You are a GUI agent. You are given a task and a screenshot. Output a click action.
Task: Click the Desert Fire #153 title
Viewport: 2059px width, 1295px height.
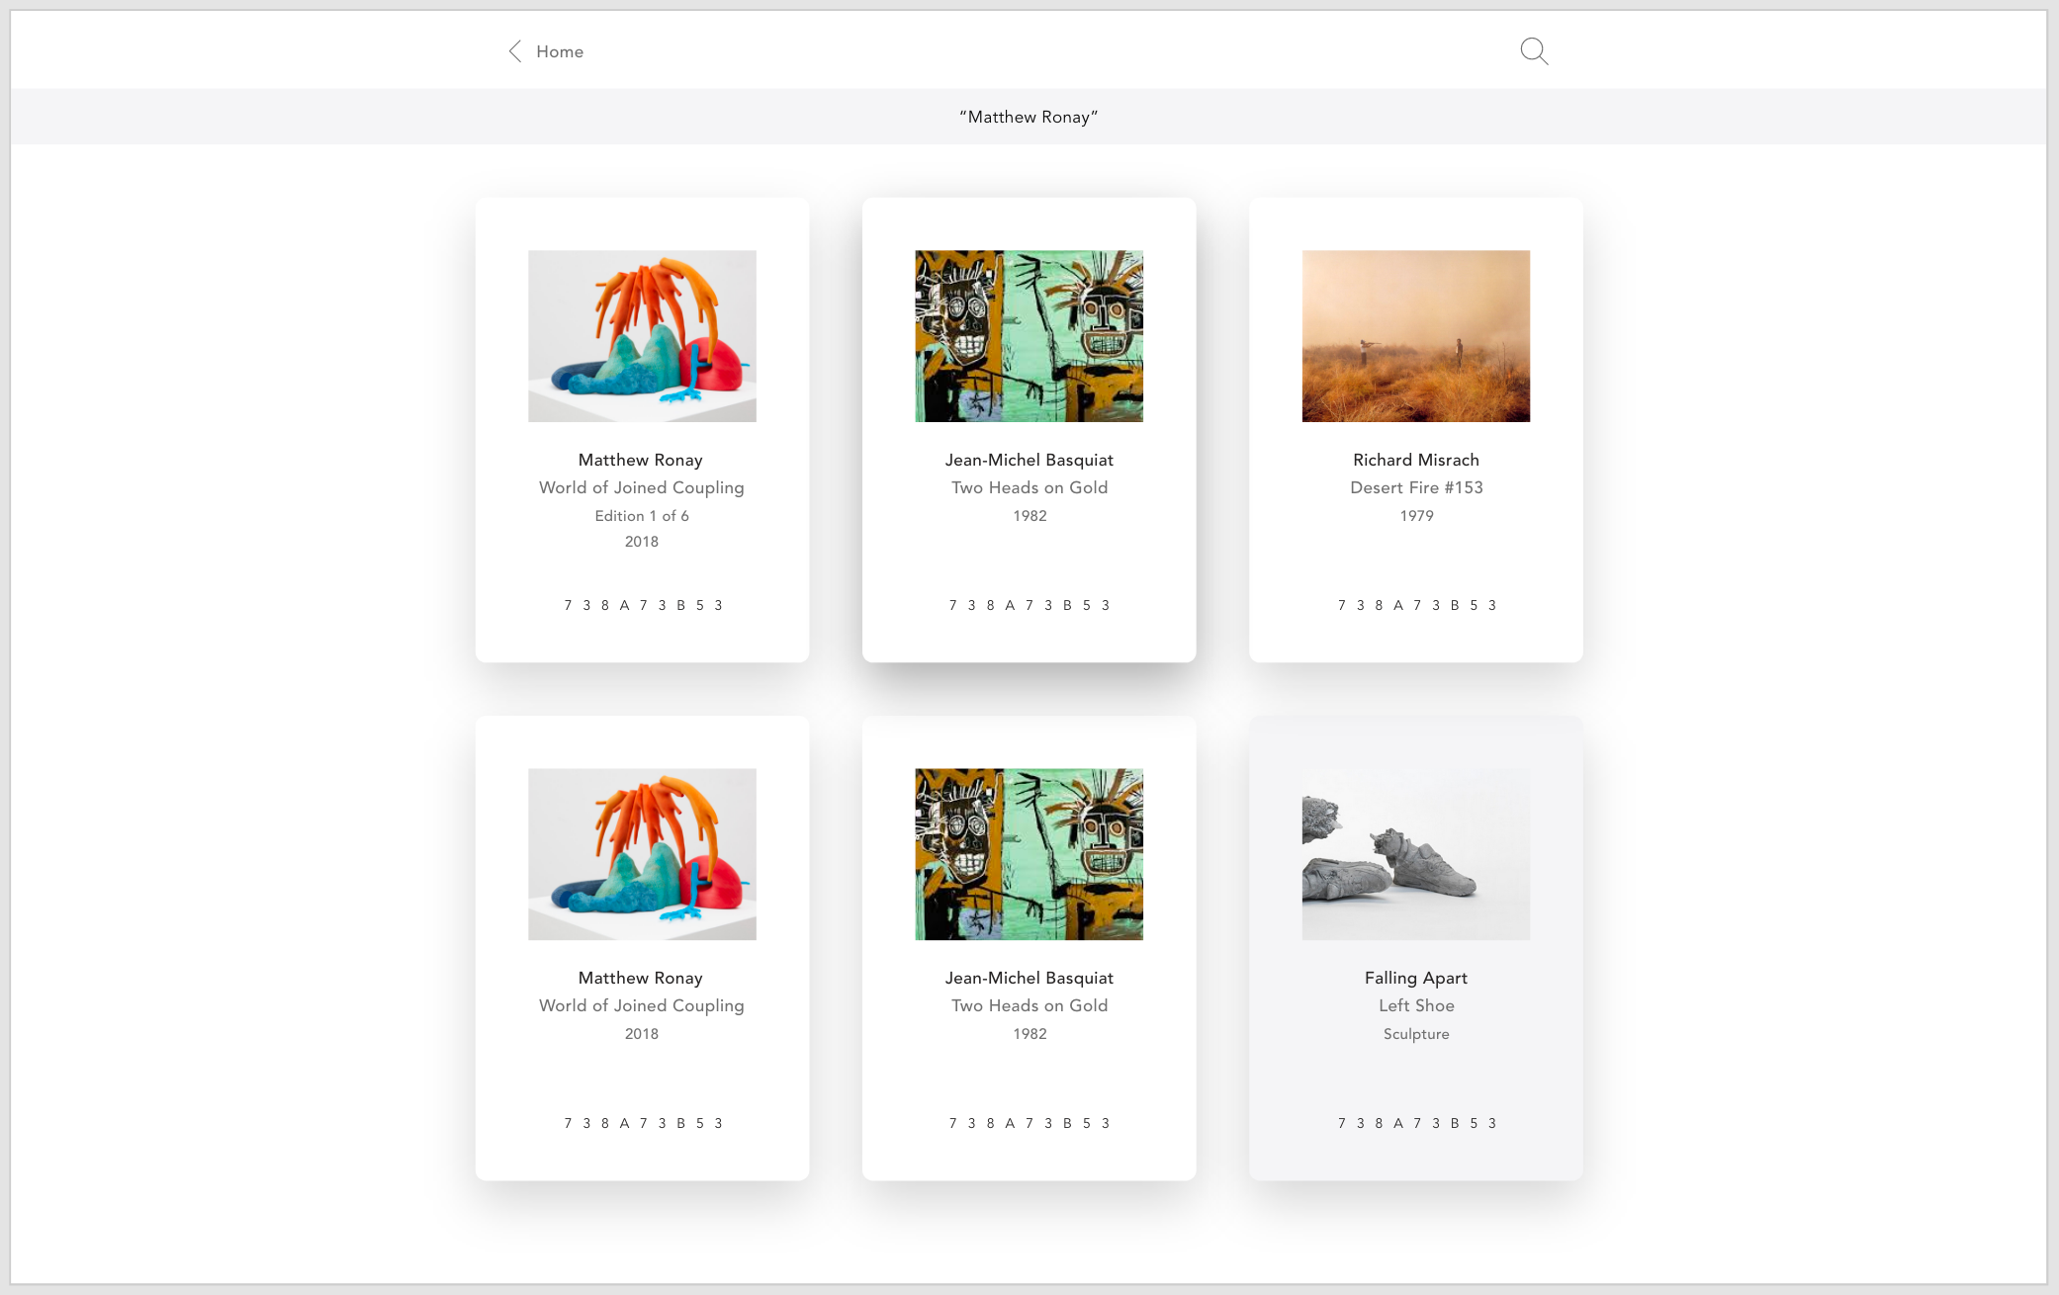[1415, 487]
